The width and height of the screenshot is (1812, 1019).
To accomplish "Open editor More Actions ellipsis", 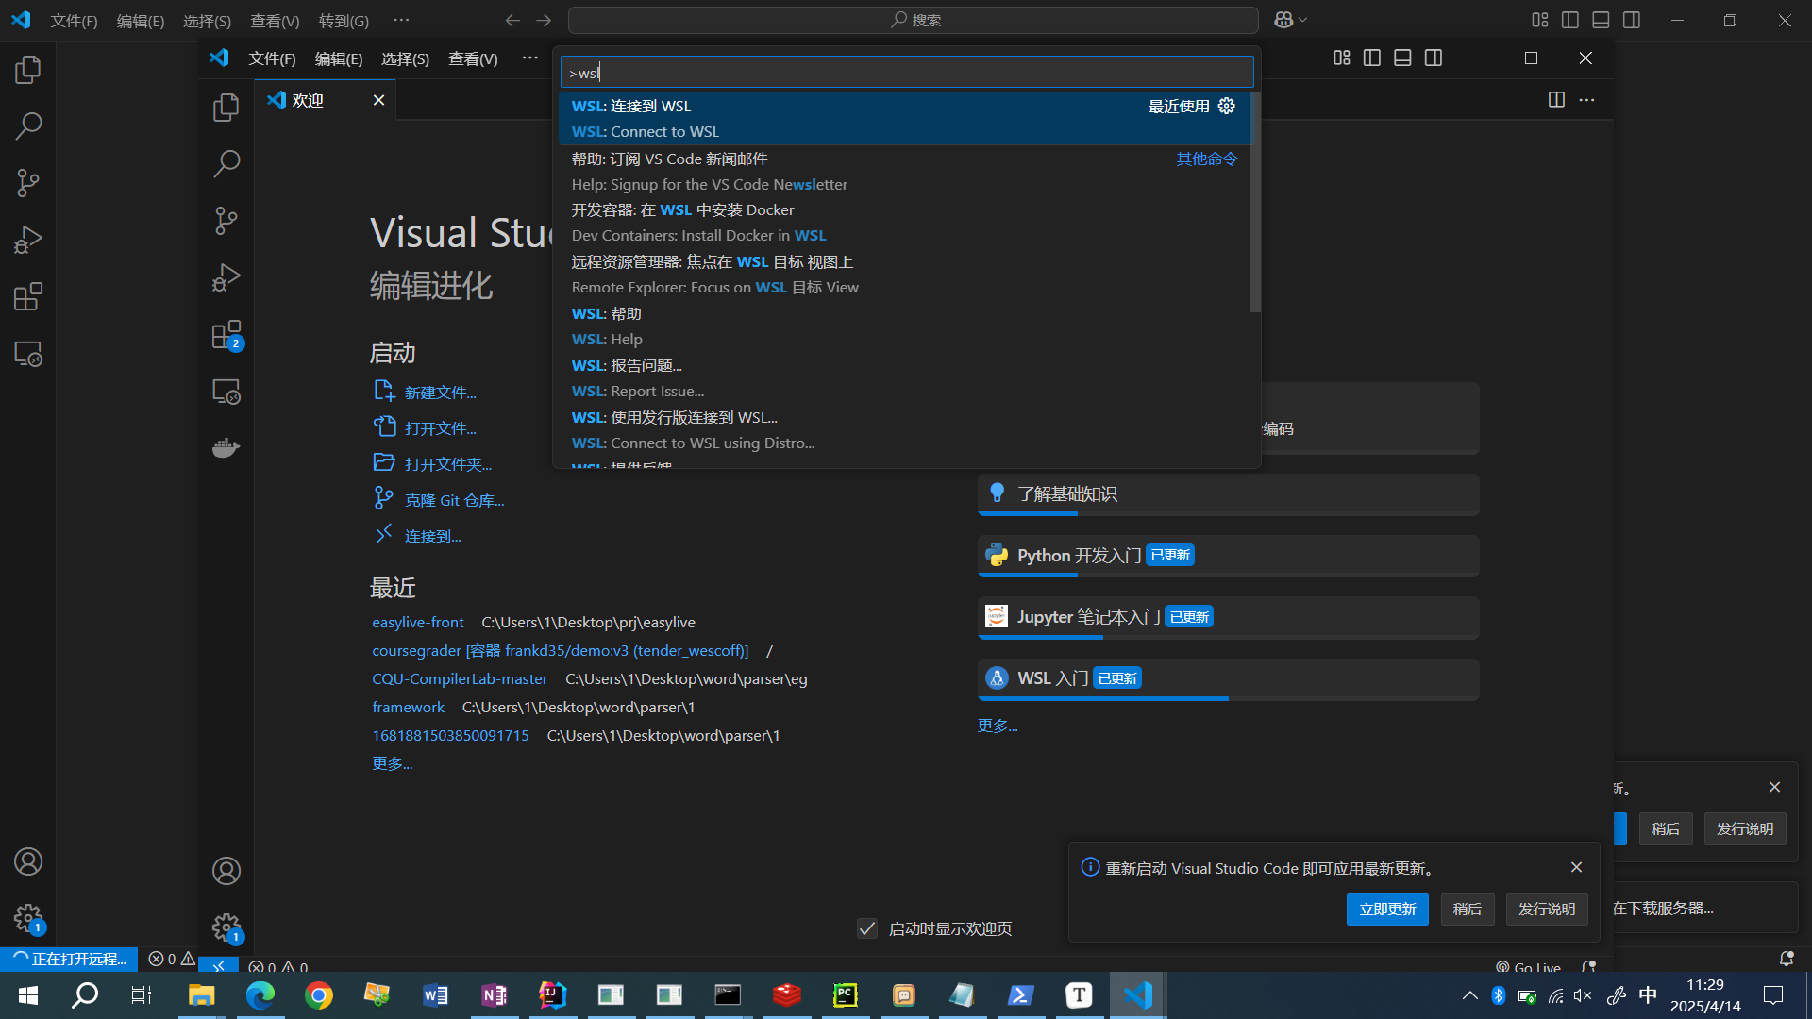I will click(x=1587, y=100).
